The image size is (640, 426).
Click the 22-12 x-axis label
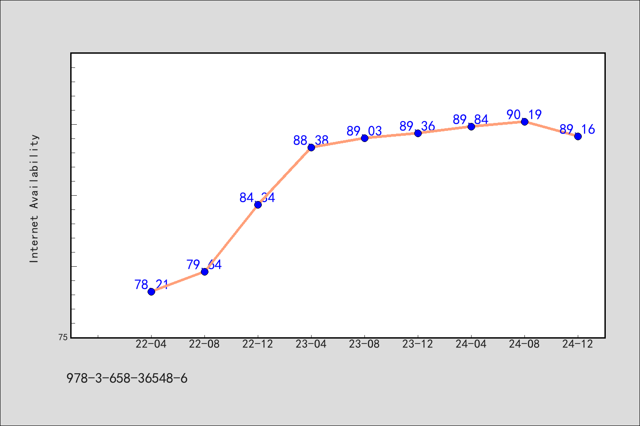coord(258,344)
